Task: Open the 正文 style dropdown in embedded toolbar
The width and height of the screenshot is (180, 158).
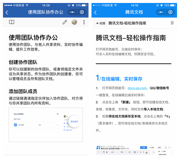Action: click(x=114, y=152)
